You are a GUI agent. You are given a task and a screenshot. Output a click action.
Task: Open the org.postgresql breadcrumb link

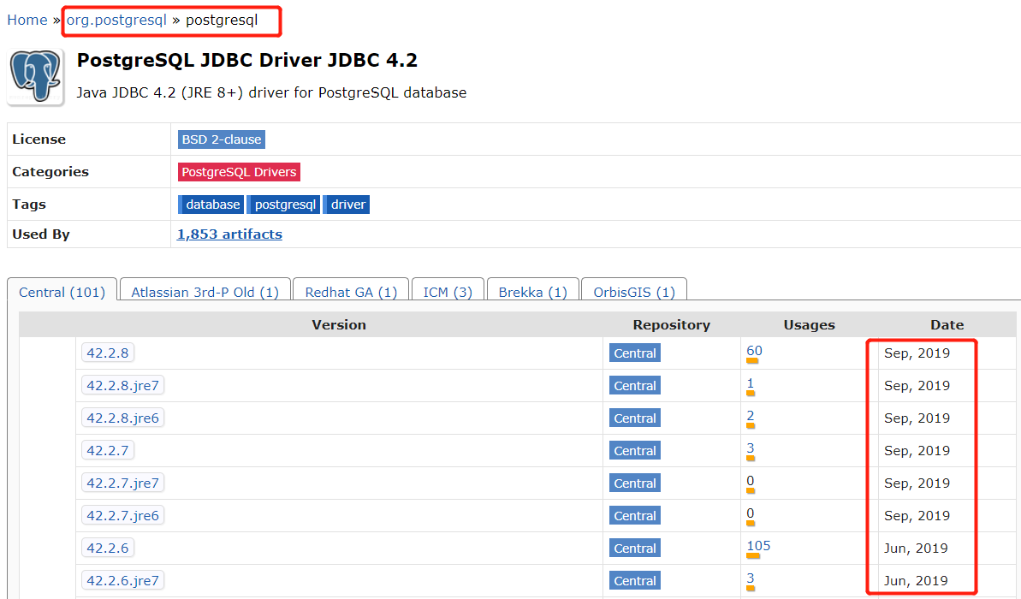(x=116, y=21)
